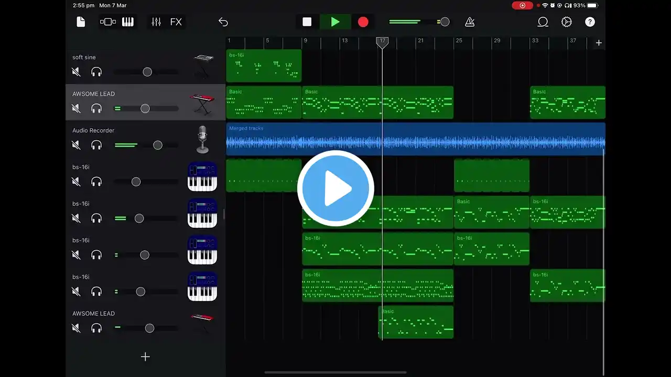Open the keyboard instrument view
This screenshot has width=671, height=377.
pyautogui.click(x=128, y=22)
